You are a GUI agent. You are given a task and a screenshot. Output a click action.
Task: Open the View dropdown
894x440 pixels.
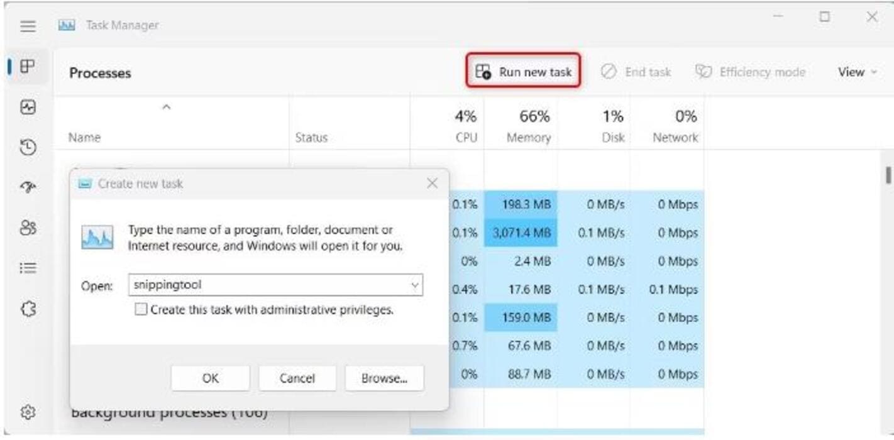tap(857, 72)
